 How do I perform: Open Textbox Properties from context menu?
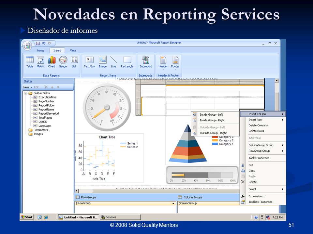click(263, 202)
